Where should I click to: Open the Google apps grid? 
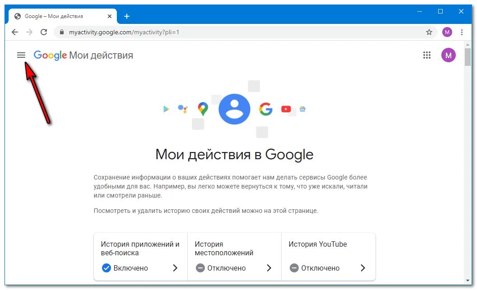click(427, 55)
